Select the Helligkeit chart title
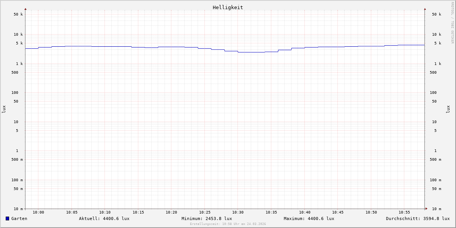This screenshot has width=456, height=228. [228, 7]
